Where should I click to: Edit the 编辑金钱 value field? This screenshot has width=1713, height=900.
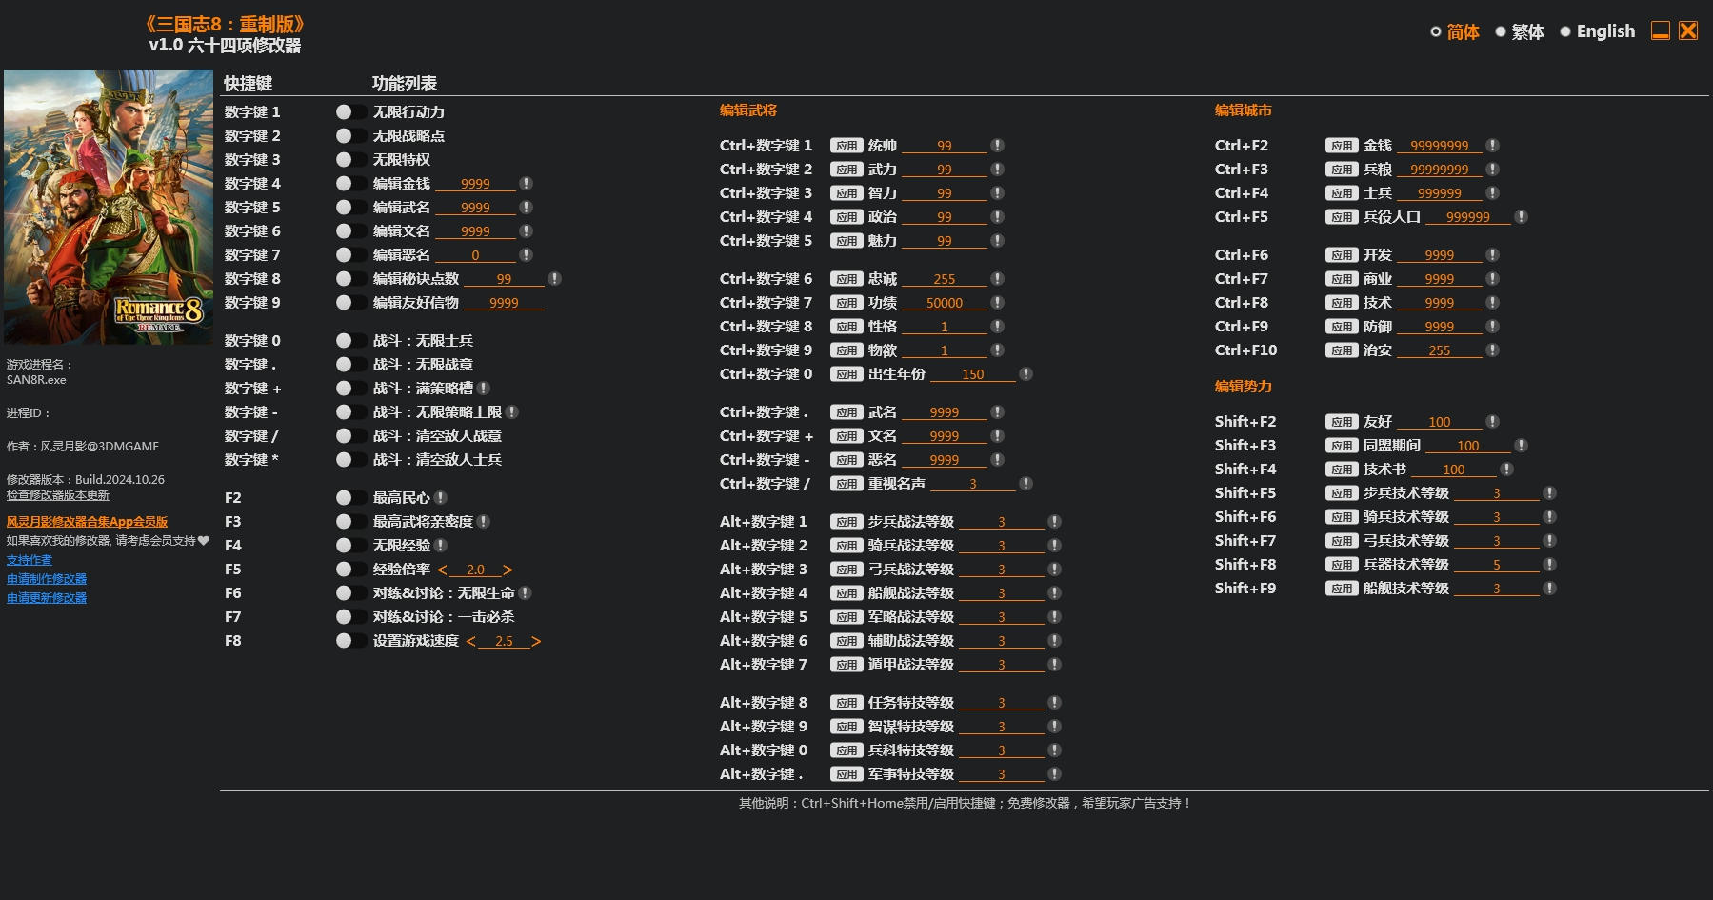[475, 184]
